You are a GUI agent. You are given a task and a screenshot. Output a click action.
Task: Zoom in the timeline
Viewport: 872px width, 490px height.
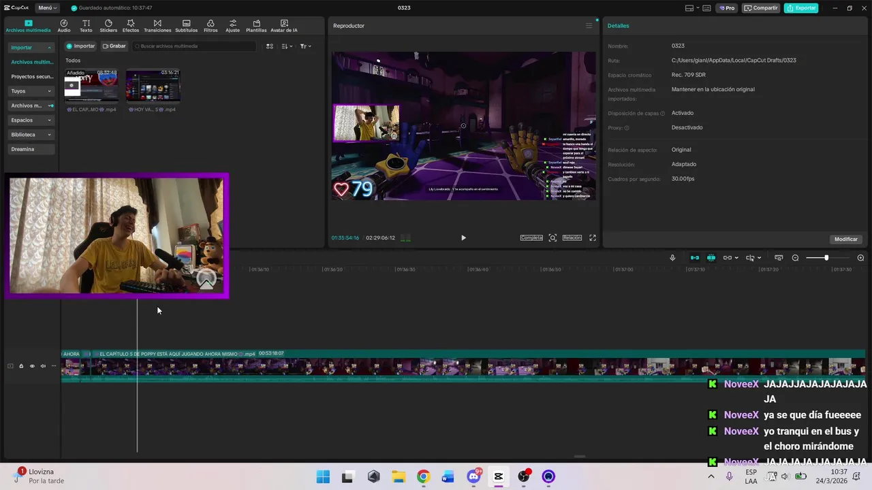coord(860,258)
